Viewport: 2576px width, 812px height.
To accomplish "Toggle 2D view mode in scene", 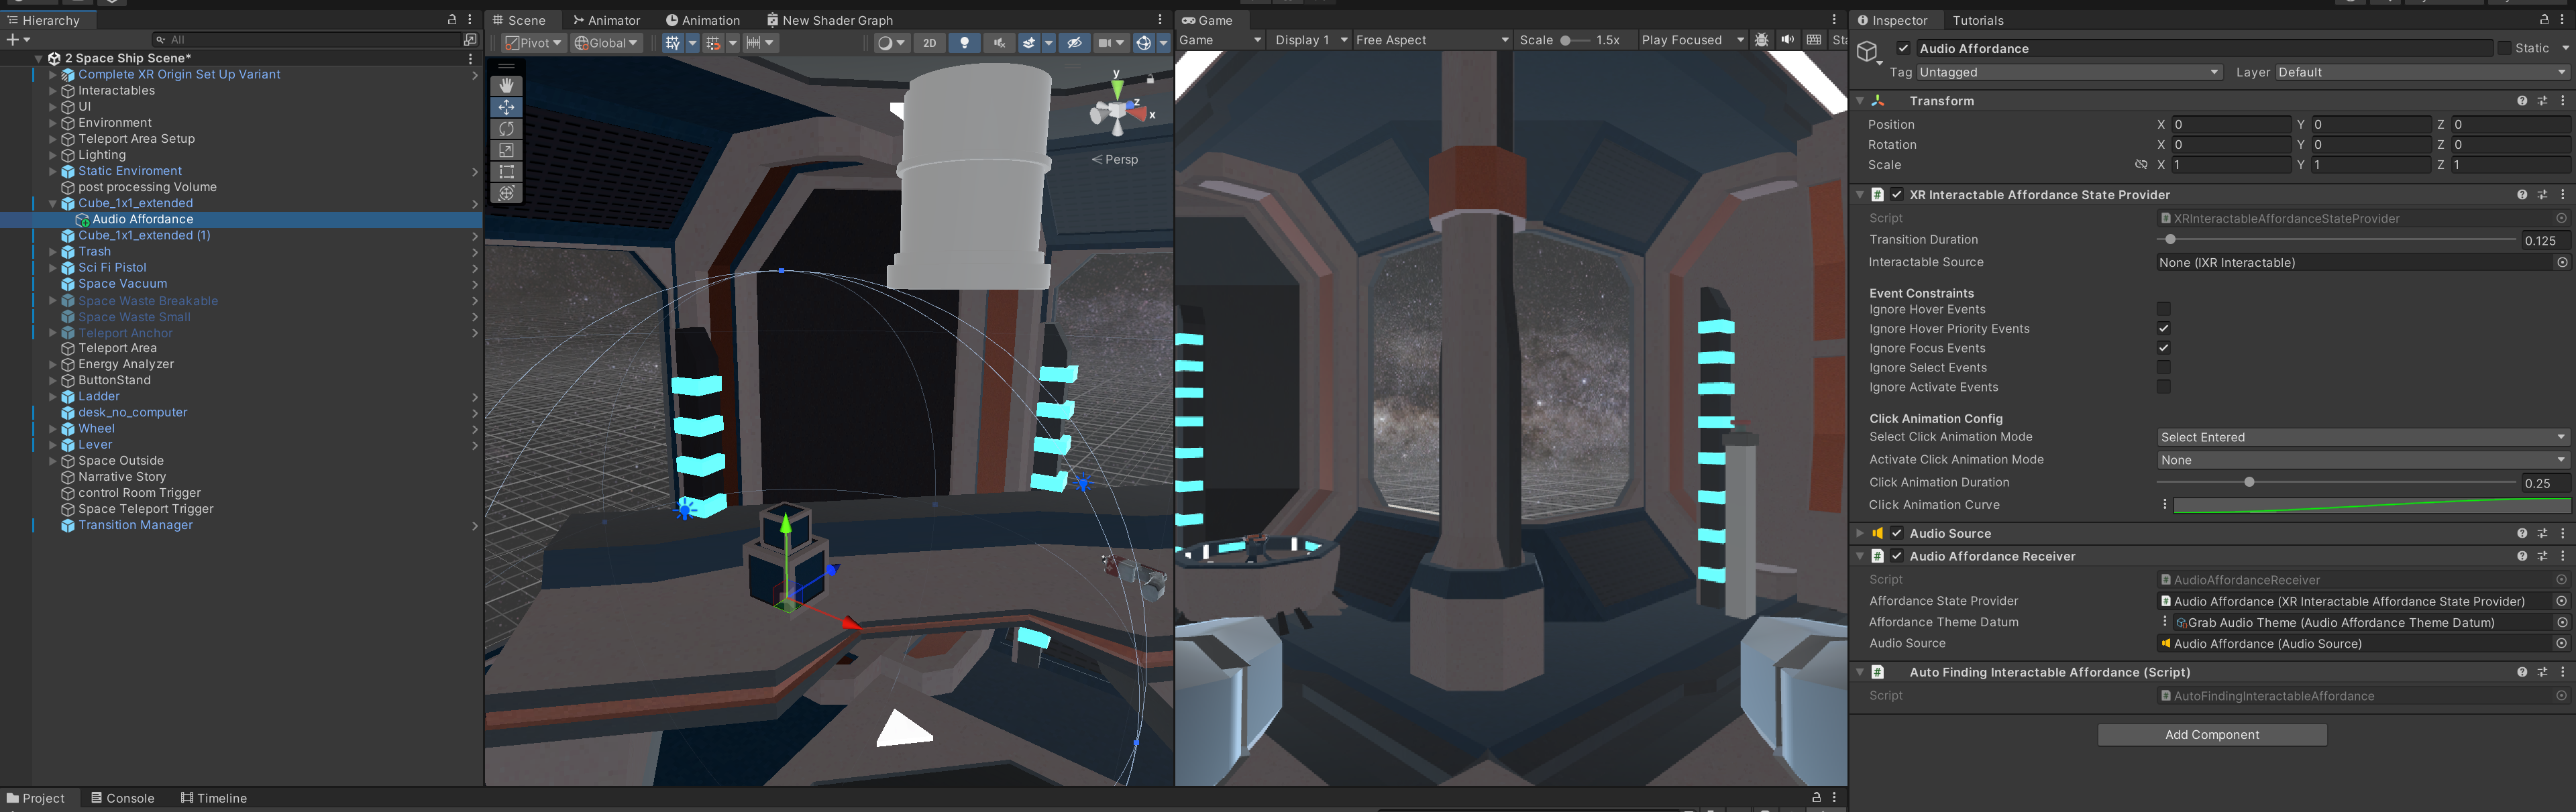I will click(x=929, y=43).
